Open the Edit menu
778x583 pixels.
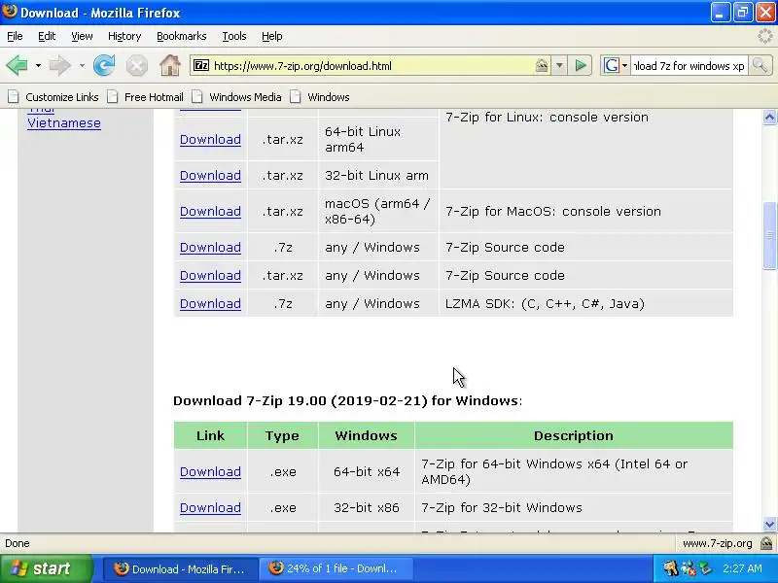pos(47,36)
